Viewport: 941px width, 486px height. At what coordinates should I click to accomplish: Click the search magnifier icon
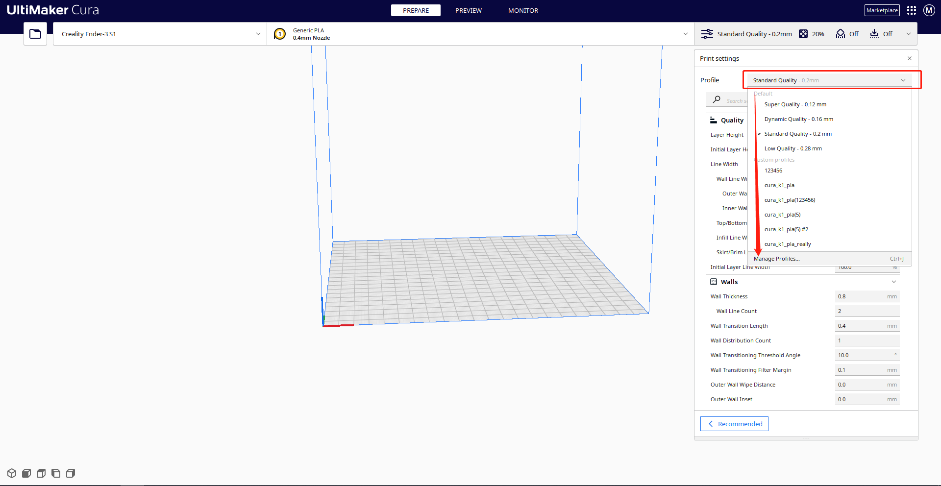717,99
